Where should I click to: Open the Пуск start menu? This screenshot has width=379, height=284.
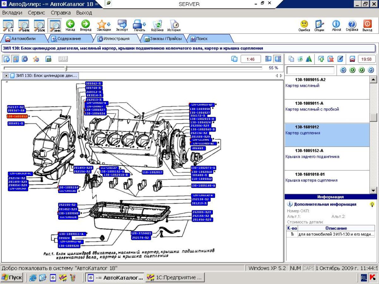[12, 278]
